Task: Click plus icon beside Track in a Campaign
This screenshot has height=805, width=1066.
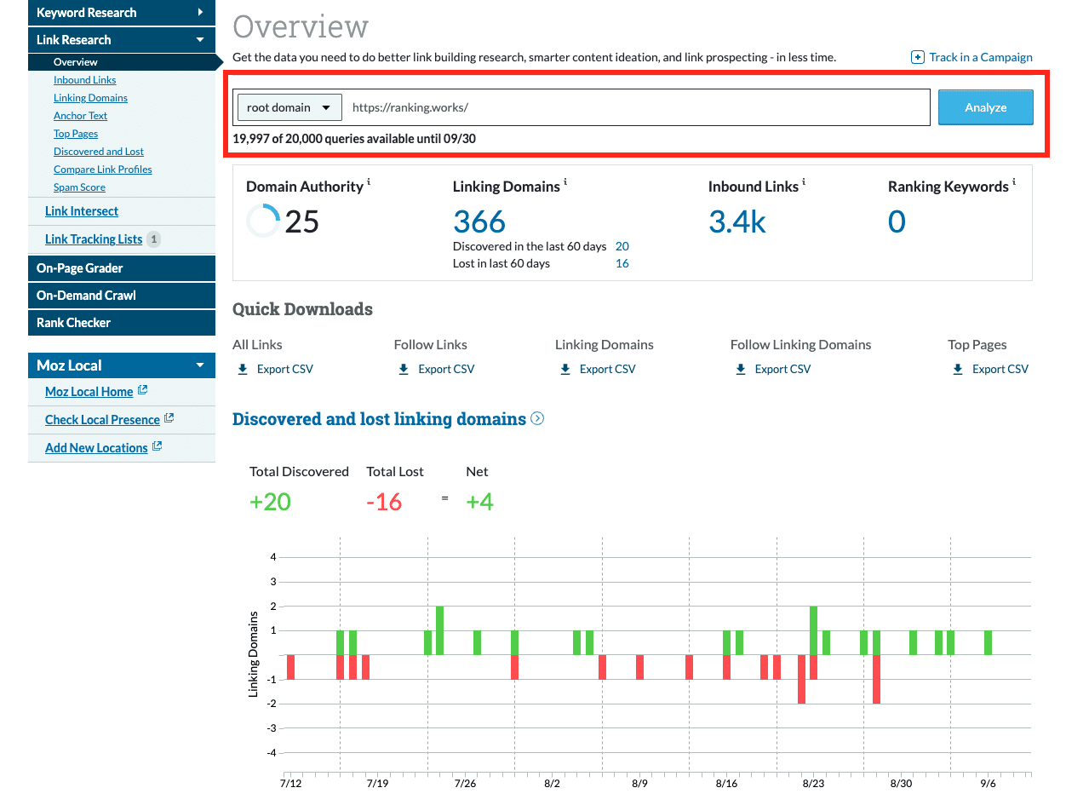Action: point(917,57)
